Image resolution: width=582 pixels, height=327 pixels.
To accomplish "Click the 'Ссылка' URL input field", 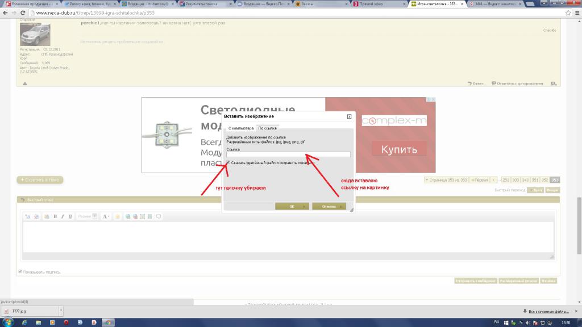I will [288, 154].
